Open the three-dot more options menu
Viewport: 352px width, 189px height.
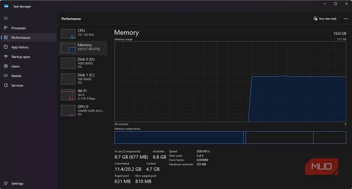pos(346,19)
